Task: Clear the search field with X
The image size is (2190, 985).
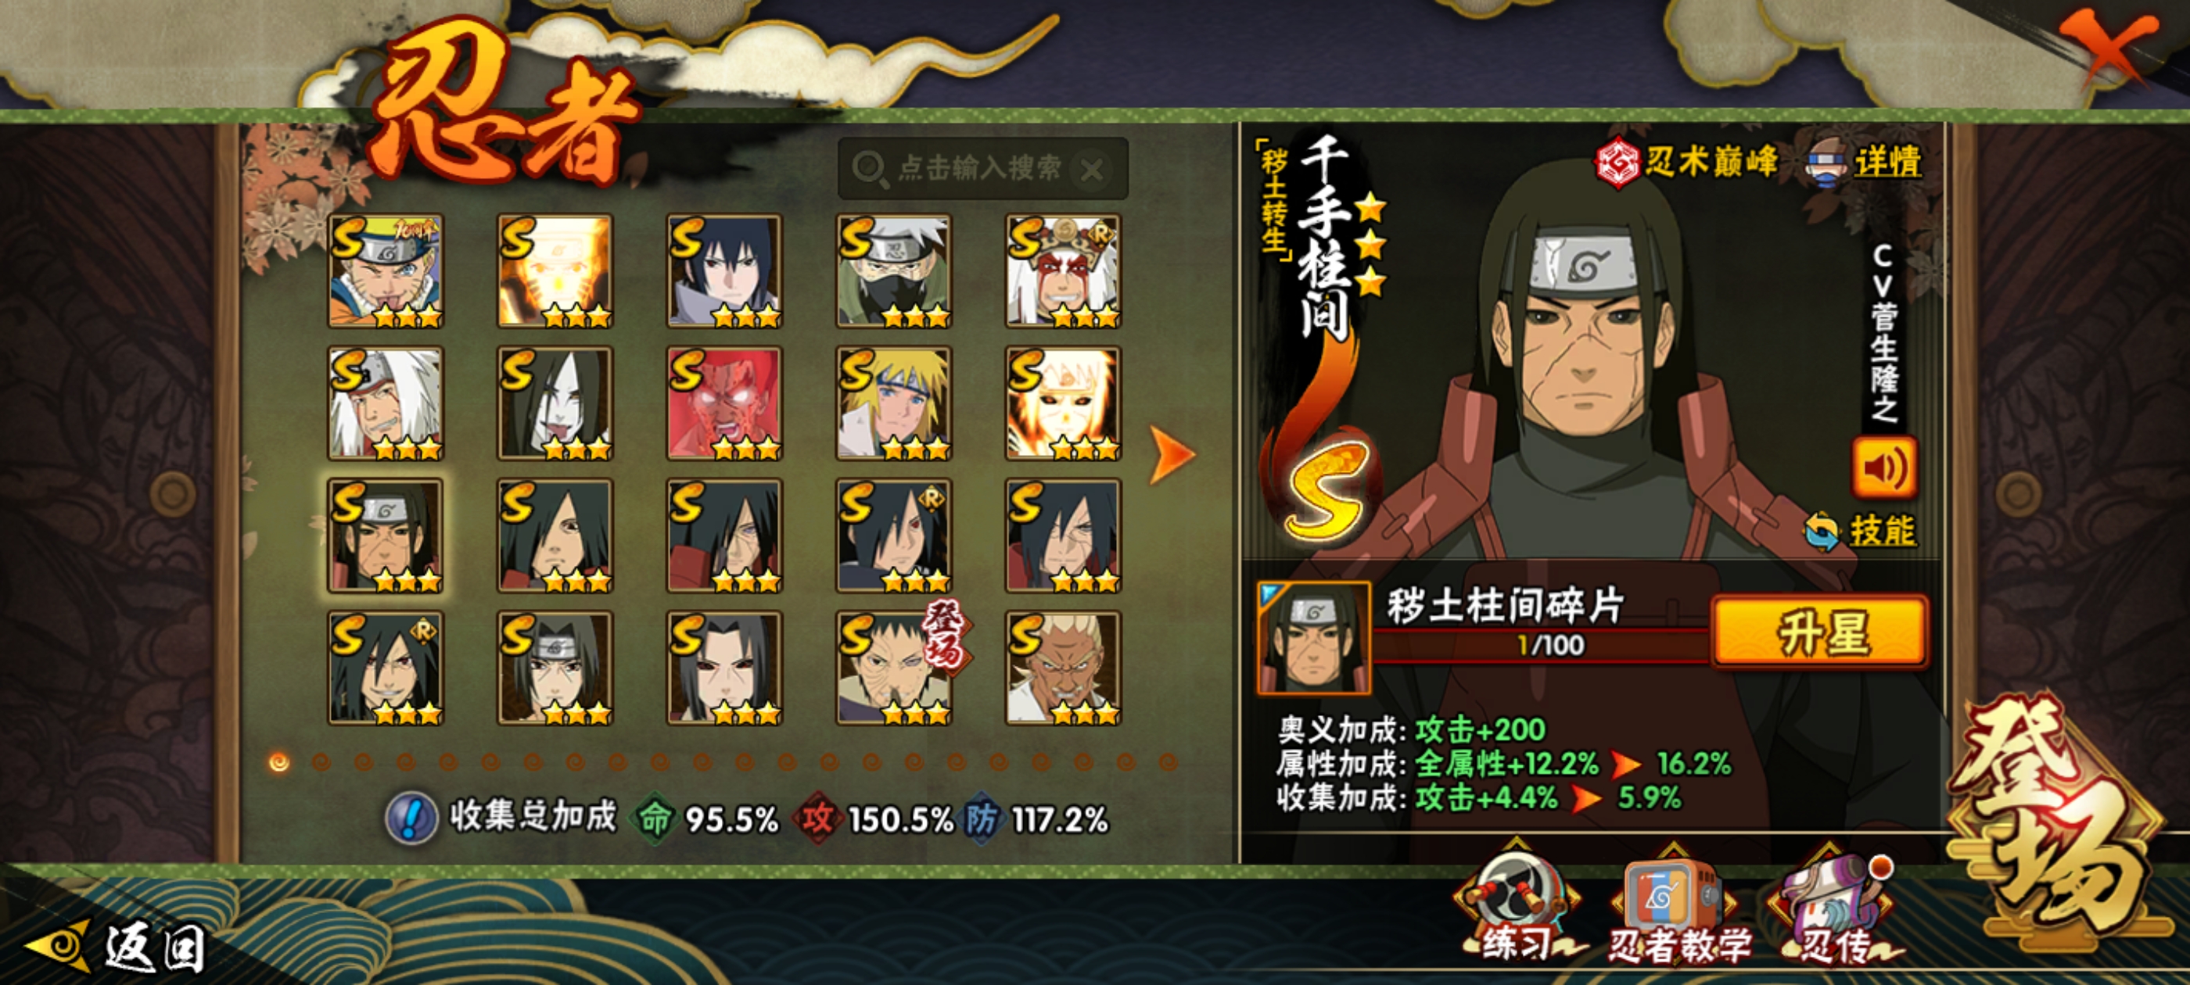Action: pyautogui.click(x=1092, y=170)
